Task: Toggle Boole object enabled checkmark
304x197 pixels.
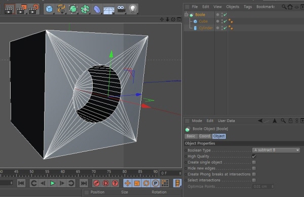Action: (225, 15)
